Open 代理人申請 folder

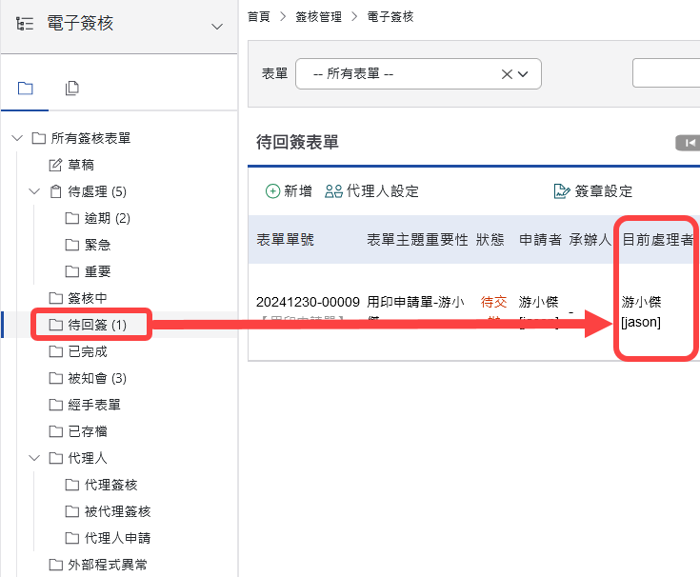coord(117,538)
